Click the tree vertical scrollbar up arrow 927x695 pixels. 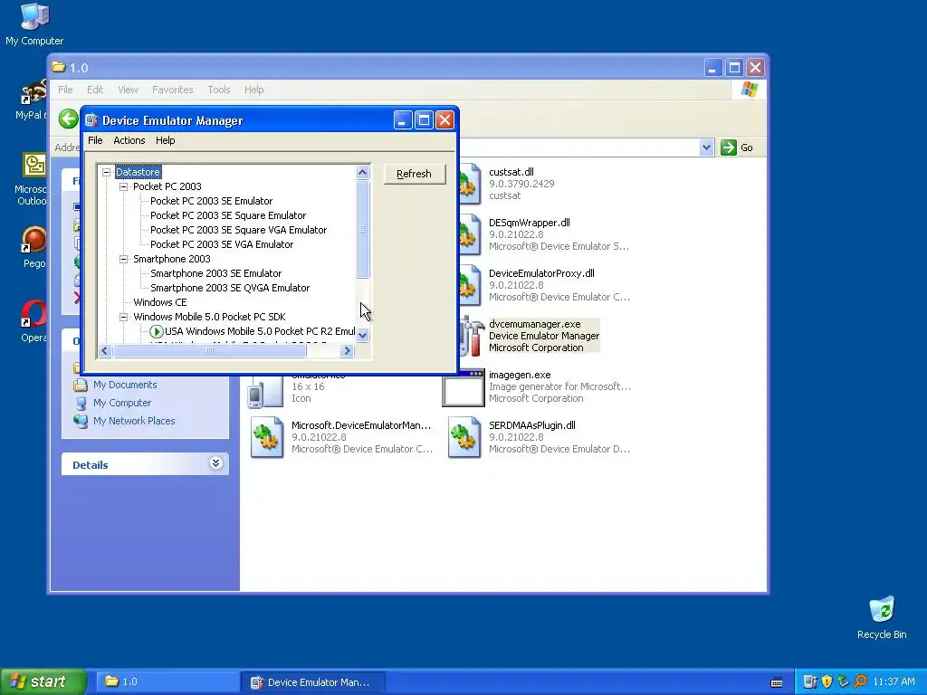[x=362, y=173]
